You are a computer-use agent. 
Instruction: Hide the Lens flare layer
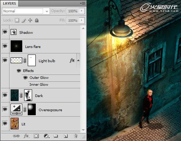pos(5,46)
